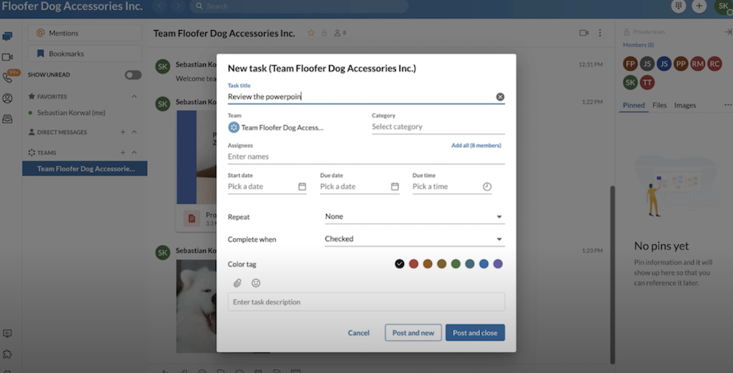The width and height of the screenshot is (733, 373).
Task: Clear the task title text
Action: pos(500,97)
